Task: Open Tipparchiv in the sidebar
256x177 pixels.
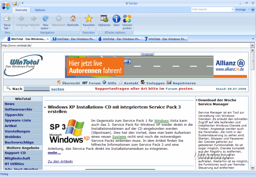Action: [x=23, y=115]
